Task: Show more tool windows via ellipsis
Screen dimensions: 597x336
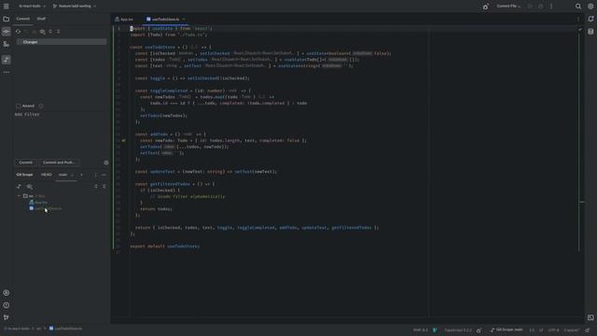Action: [7, 72]
